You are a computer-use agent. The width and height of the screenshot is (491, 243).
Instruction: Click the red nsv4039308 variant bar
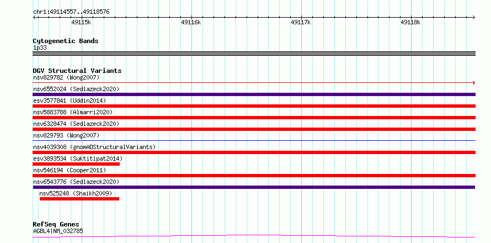coord(254,152)
